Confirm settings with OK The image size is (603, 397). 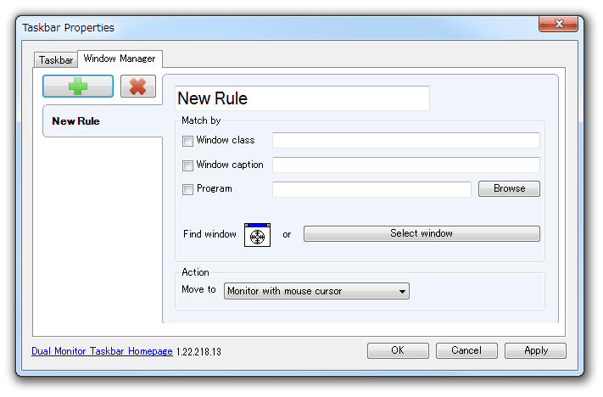pyautogui.click(x=398, y=350)
